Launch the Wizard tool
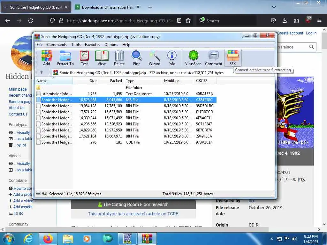Viewport: 327px width, 245px height. coord(155,58)
